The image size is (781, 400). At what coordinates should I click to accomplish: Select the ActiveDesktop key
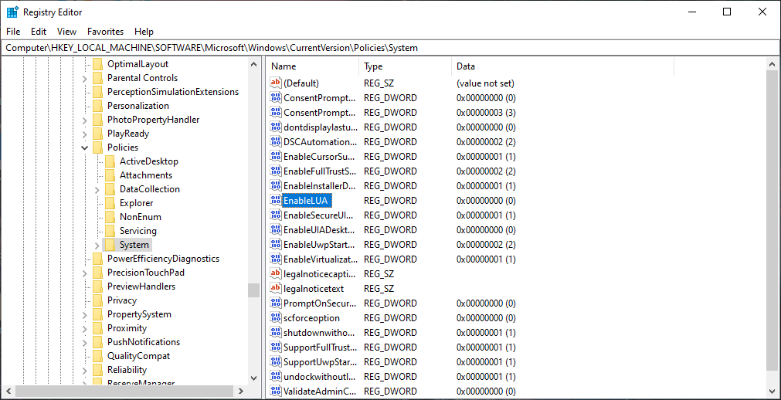point(149,161)
